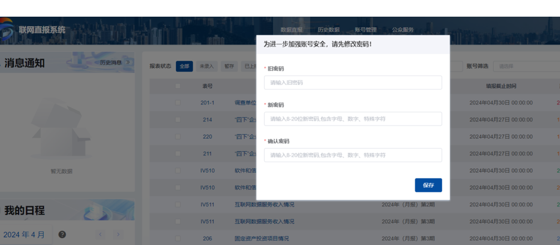Viewport: 560px width, 245px height.
Task: Go to previous month using left arrow
Action: point(101,234)
